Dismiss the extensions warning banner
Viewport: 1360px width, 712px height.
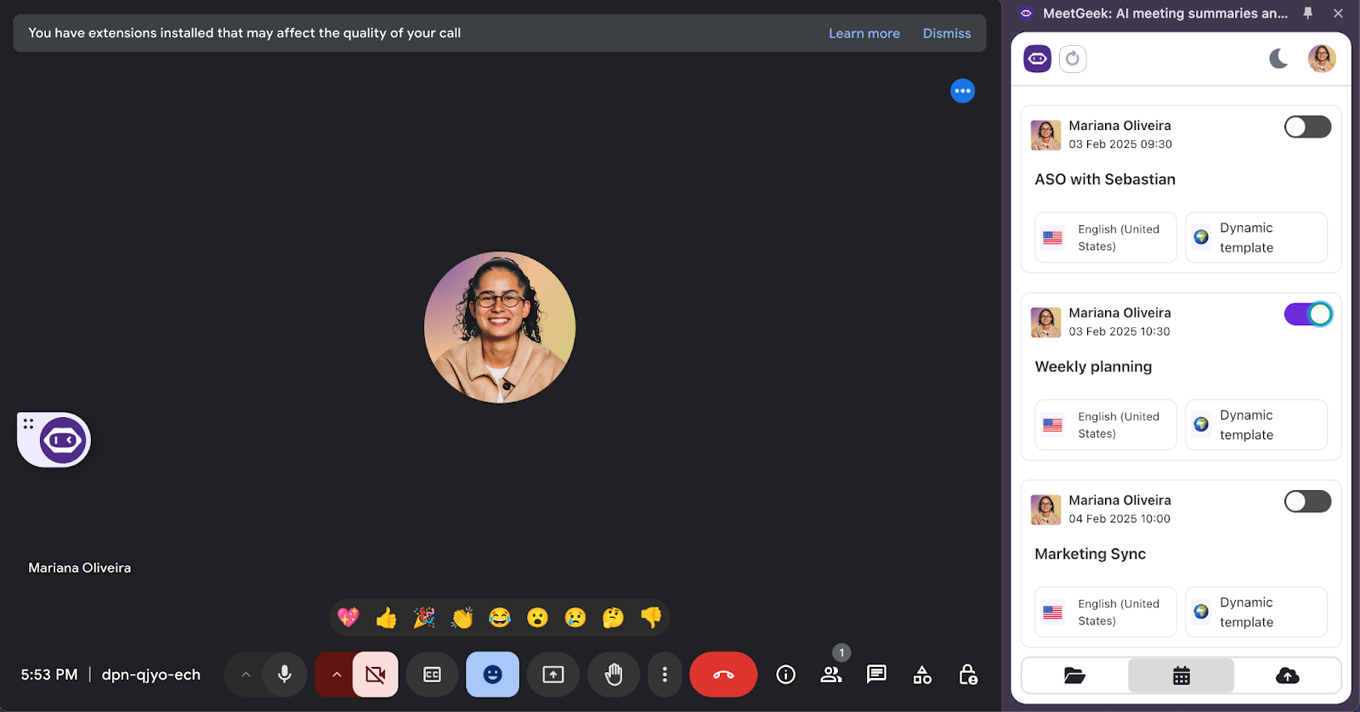point(946,33)
